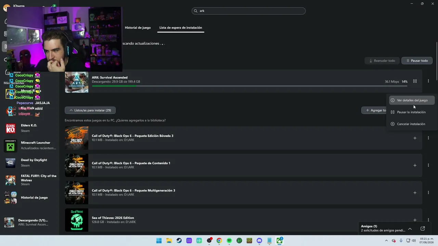The image size is (438, 246).
Task: Click the Elders K.O. game icon
Action: [11, 128]
